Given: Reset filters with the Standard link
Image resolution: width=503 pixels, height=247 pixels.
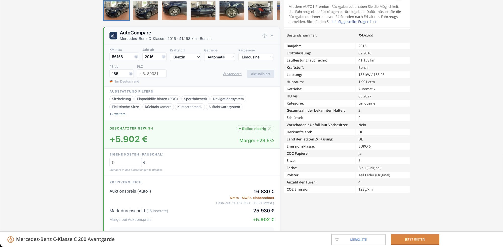Looking at the screenshot, I should pos(232,74).
